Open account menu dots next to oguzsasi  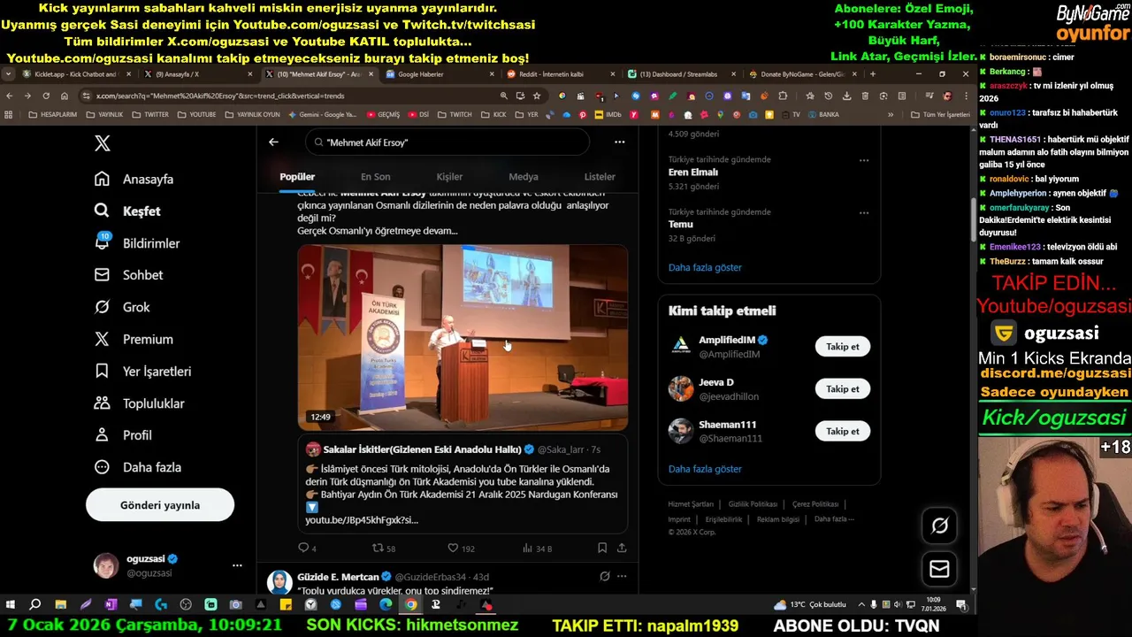click(x=237, y=565)
